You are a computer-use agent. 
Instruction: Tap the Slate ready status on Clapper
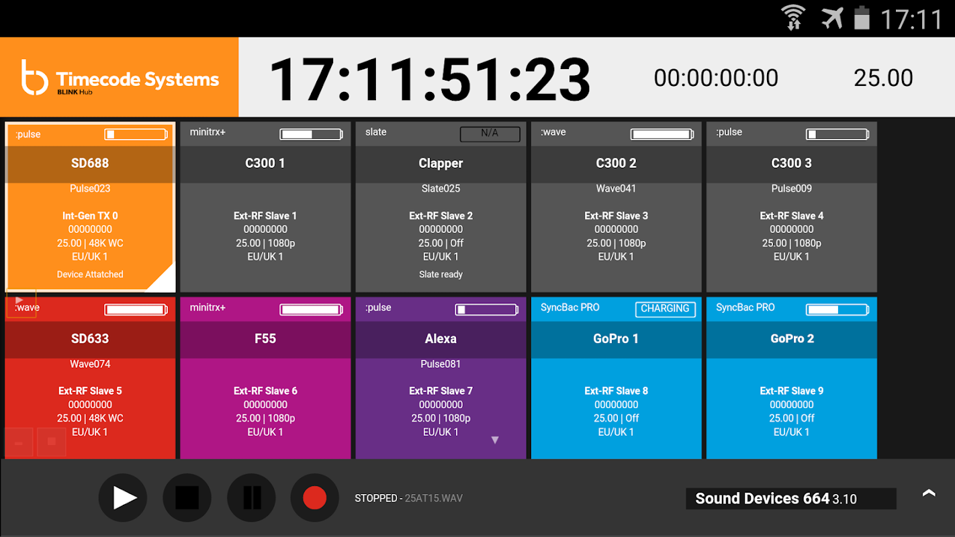[441, 274]
